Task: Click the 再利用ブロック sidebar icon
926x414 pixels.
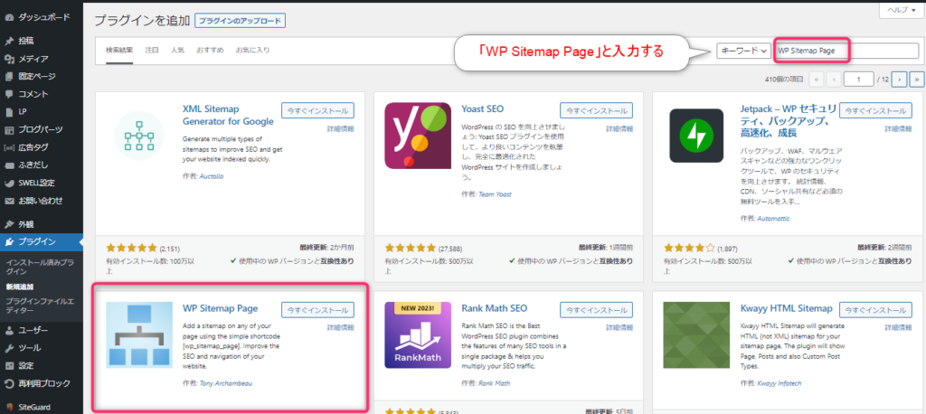Action: pos(9,383)
